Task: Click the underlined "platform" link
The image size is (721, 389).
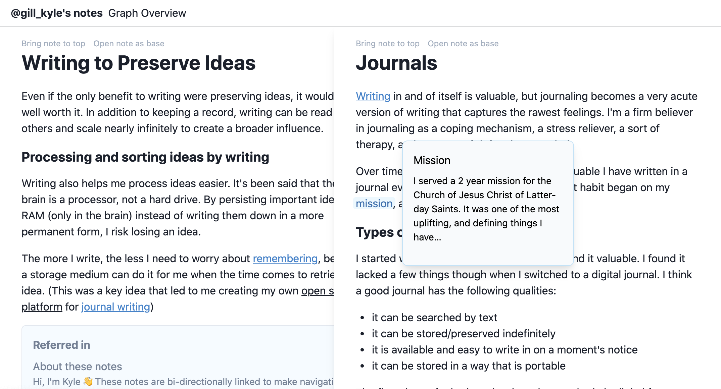Action: coord(42,307)
